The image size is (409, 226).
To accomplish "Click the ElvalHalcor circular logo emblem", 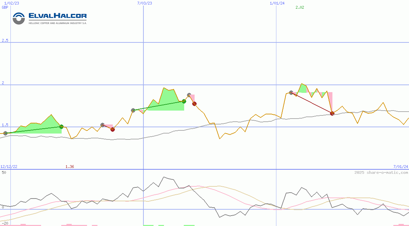I will (x=19, y=18).
